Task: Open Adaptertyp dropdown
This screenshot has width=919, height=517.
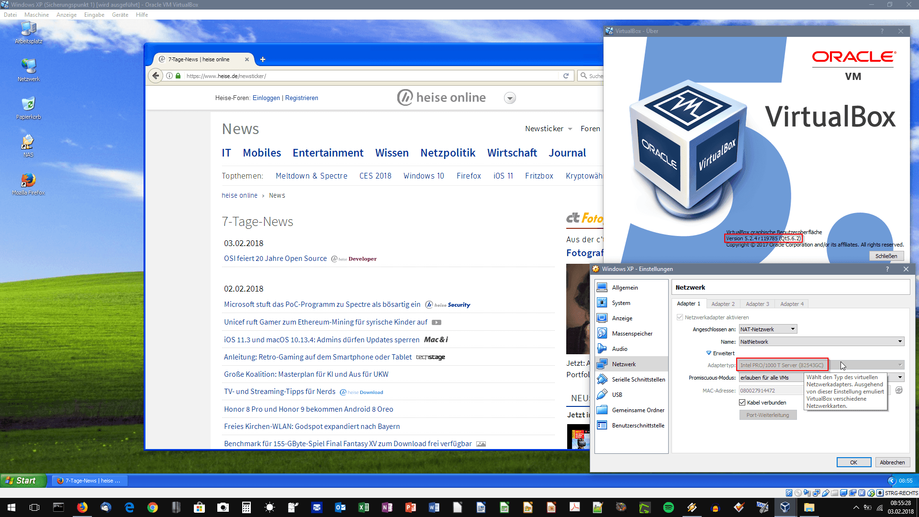Action: tap(822, 365)
